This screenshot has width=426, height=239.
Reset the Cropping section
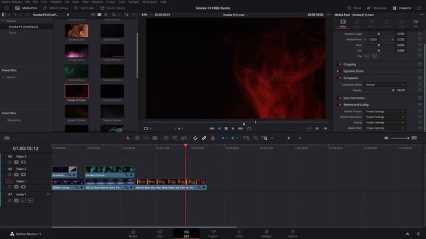tap(420, 64)
